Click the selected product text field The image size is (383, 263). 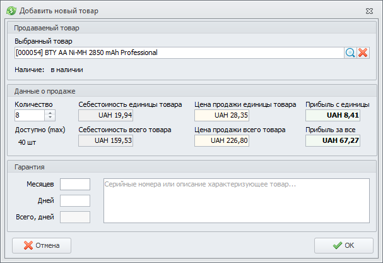click(x=178, y=53)
